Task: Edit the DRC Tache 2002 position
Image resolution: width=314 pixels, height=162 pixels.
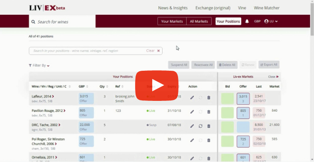Action: [x=192, y=126]
